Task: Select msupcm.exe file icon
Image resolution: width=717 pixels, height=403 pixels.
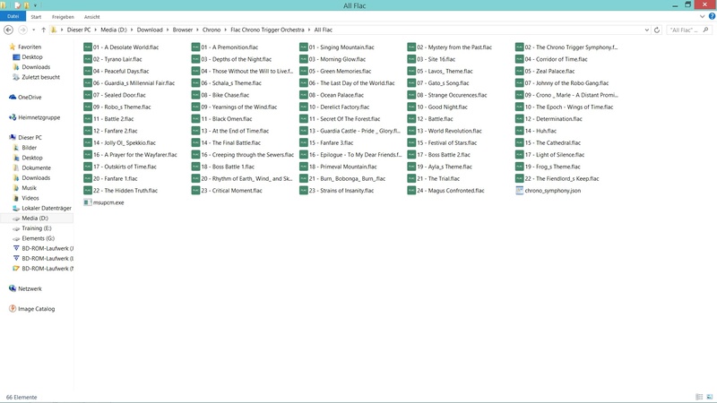Action: 88,202
